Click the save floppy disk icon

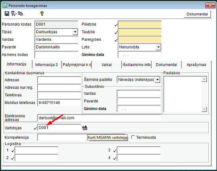[x=7, y=13]
